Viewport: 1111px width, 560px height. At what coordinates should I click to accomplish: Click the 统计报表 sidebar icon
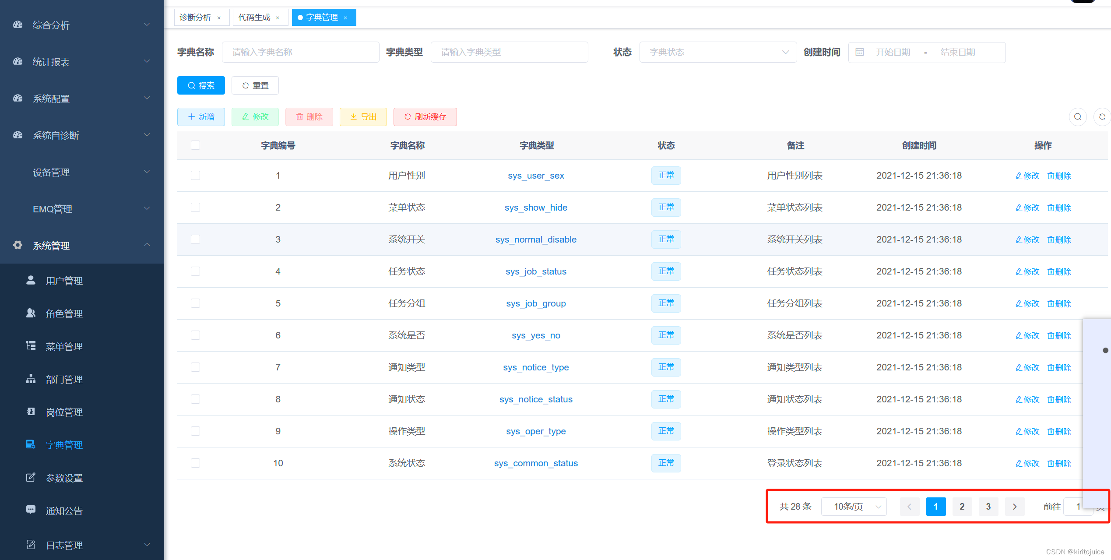coord(18,61)
